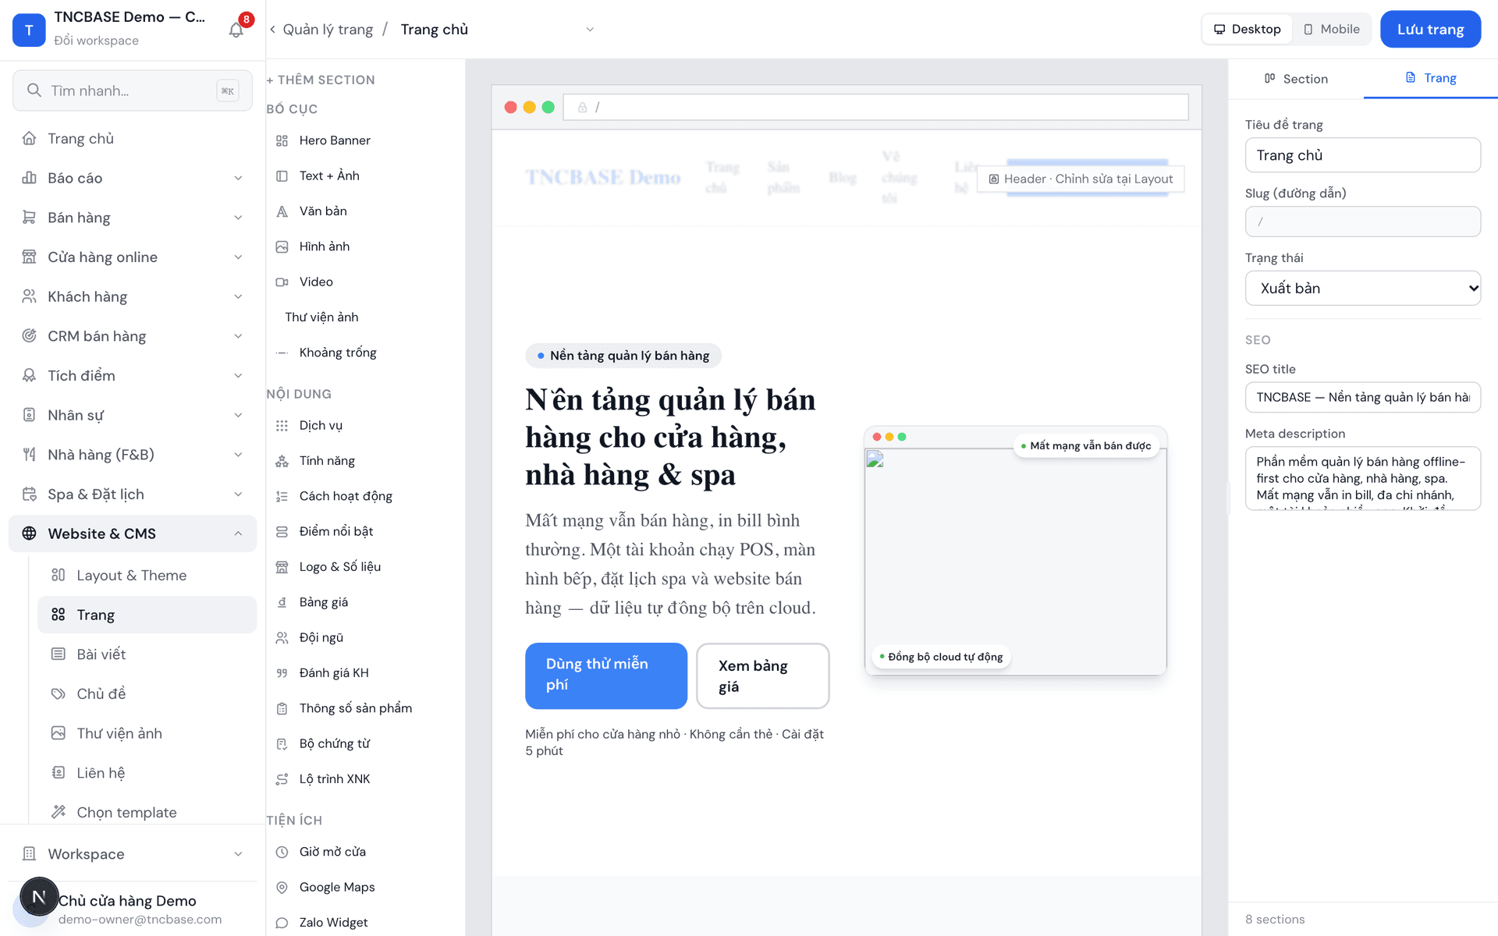This screenshot has width=1498, height=936.
Task: Open Layout & Theme in sidebar
Action: (147, 576)
